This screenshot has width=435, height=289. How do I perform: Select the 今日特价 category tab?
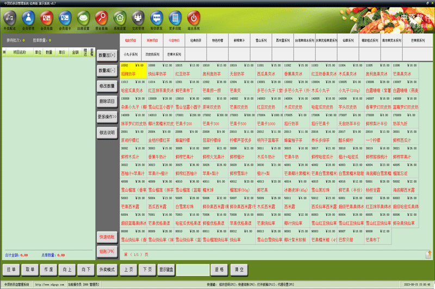pyautogui.click(x=174, y=40)
